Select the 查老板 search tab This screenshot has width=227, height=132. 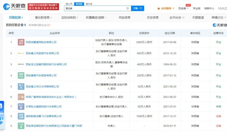(79, 4)
